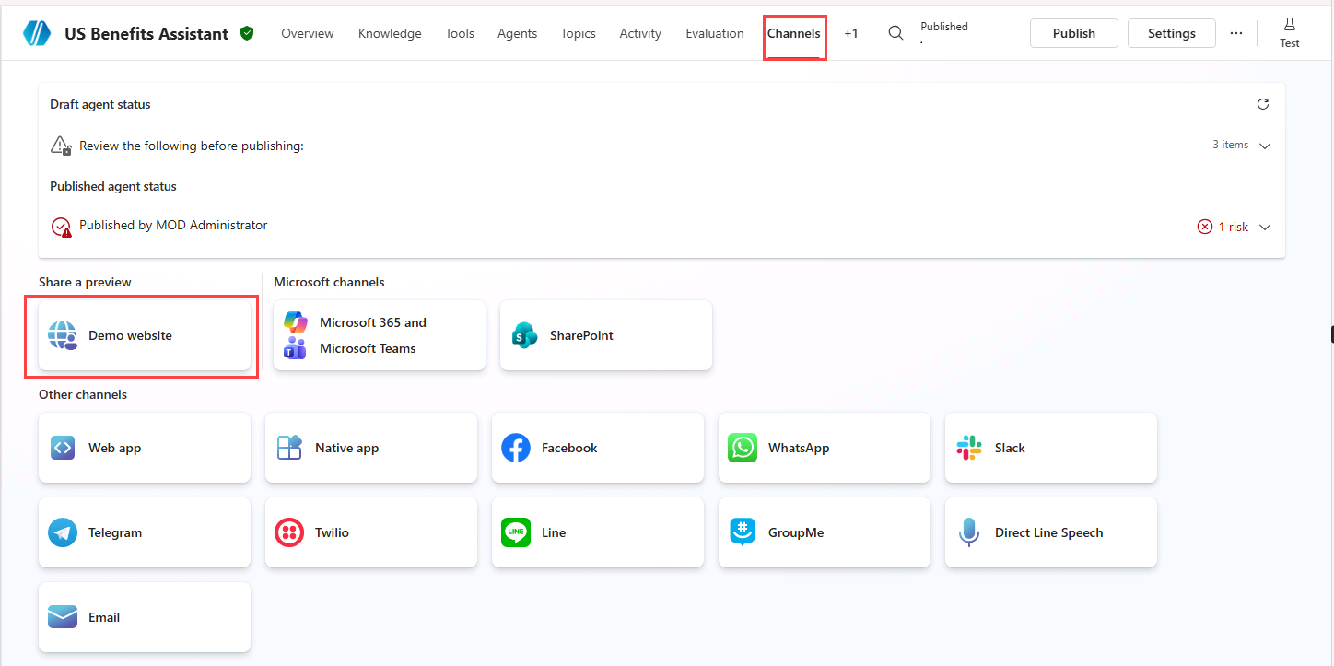Click the '3 items' count text

[1231, 145]
